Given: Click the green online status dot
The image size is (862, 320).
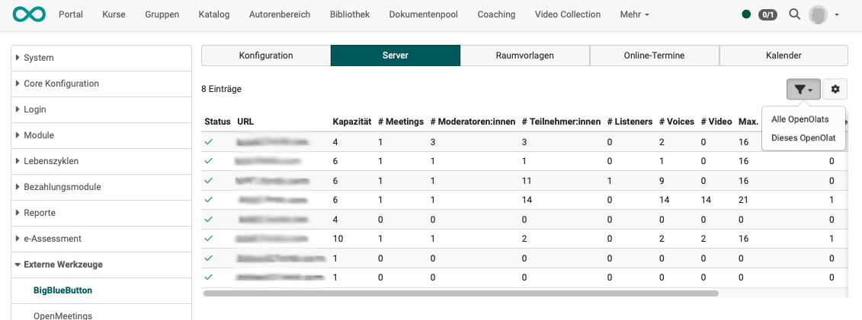Looking at the screenshot, I should click(746, 14).
